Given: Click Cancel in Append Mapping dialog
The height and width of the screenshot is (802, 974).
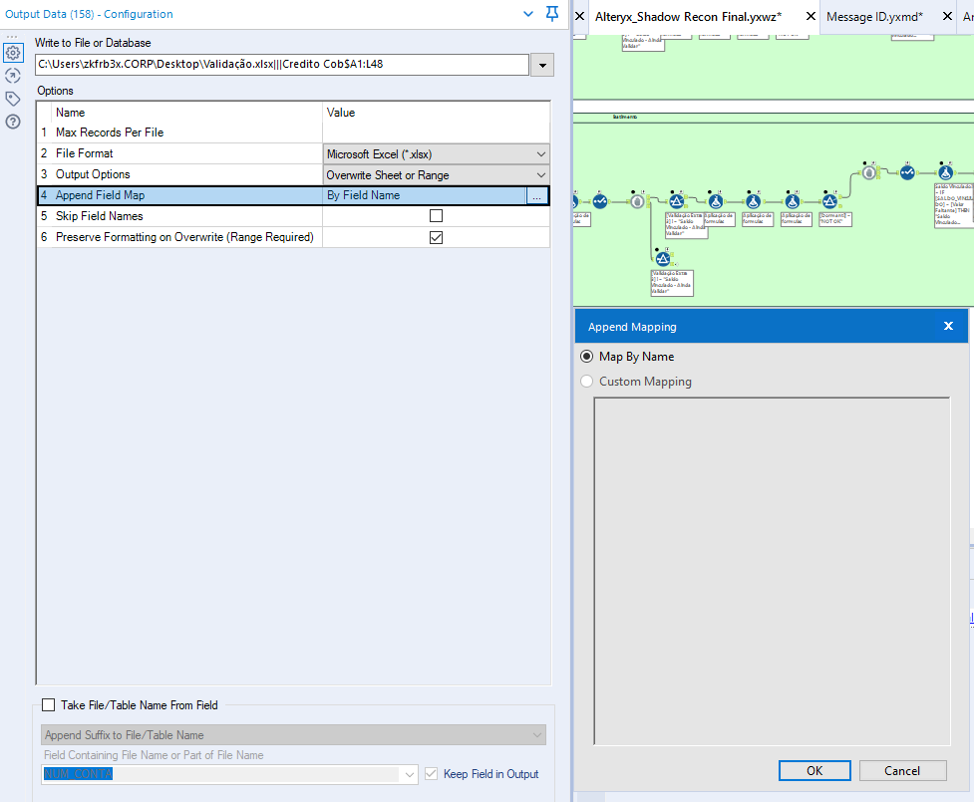Looking at the screenshot, I should (x=902, y=770).
